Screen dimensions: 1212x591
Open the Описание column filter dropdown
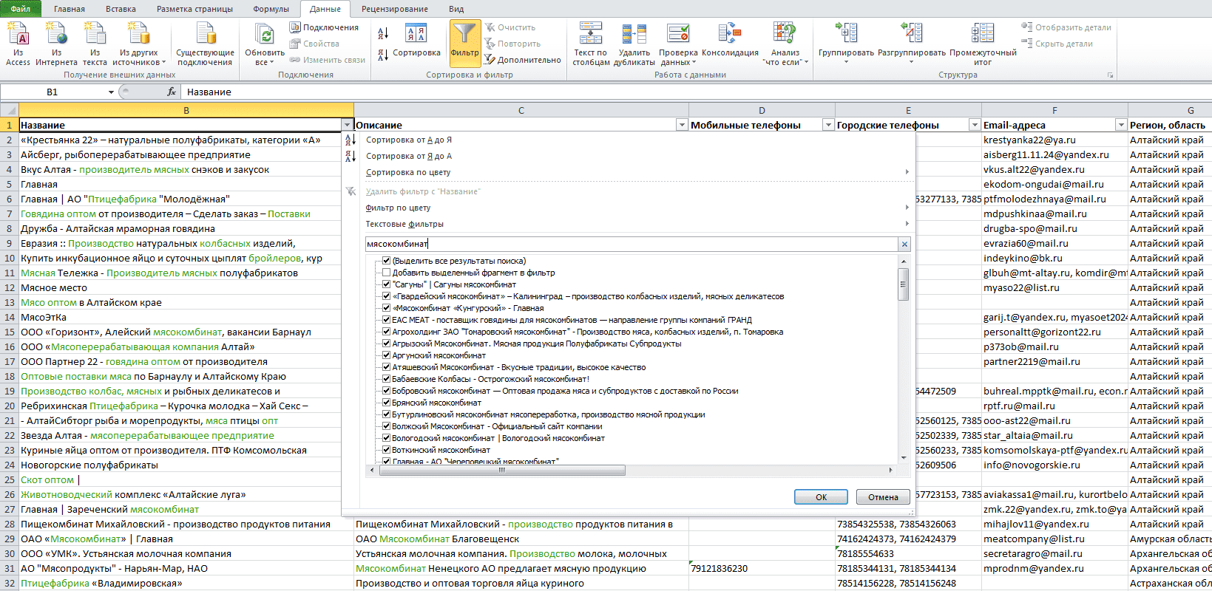(682, 125)
